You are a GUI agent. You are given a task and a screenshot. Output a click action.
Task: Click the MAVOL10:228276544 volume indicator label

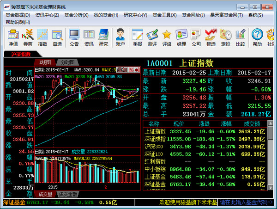coord(93,159)
